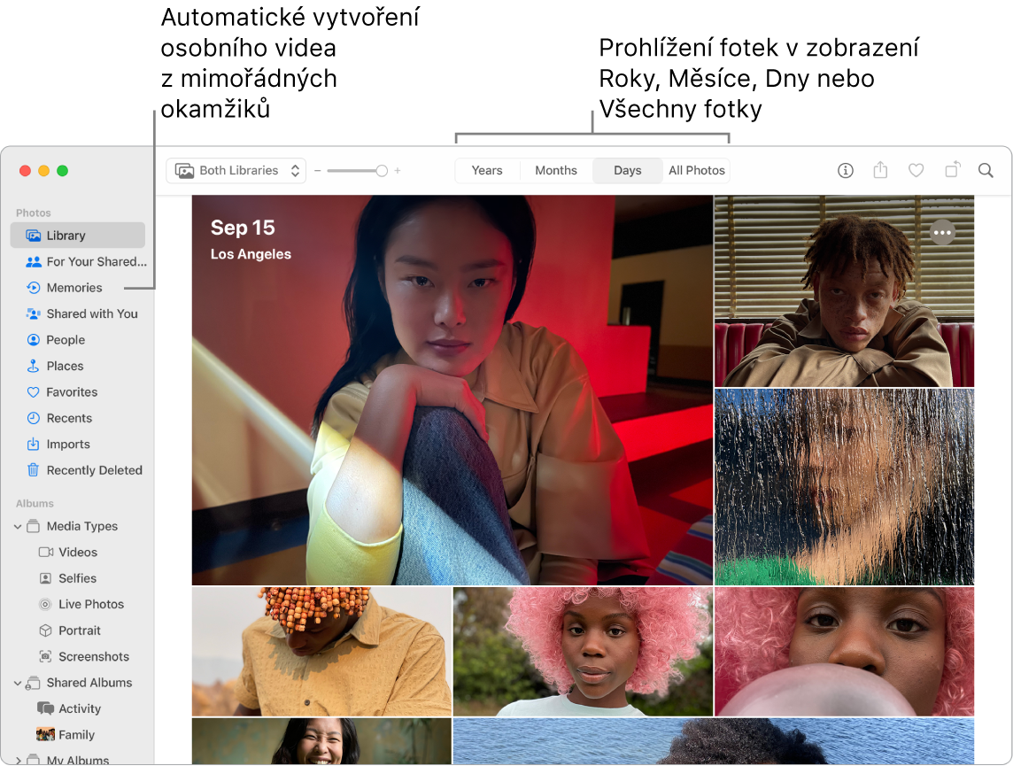Viewport: 1013px width, 766px height.
Task: Open the photo Info panel
Action: coord(845,170)
